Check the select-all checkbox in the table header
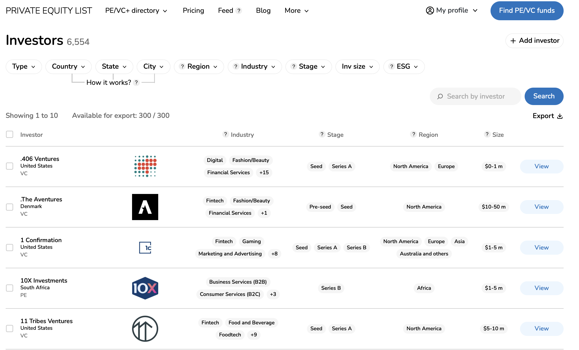 tap(9, 134)
